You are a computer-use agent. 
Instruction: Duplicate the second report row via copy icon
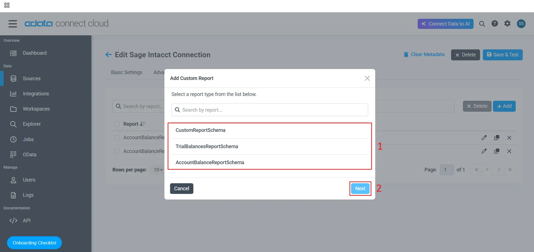pos(497,151)
